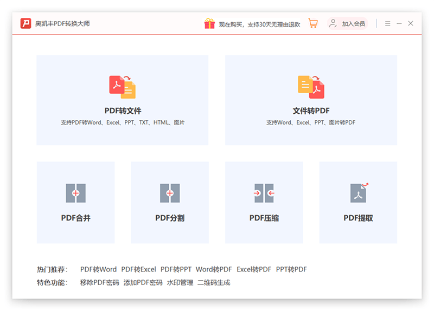Select PDF转PPT recommended link
The image size is (434, 311).
[x=176, y=269]
